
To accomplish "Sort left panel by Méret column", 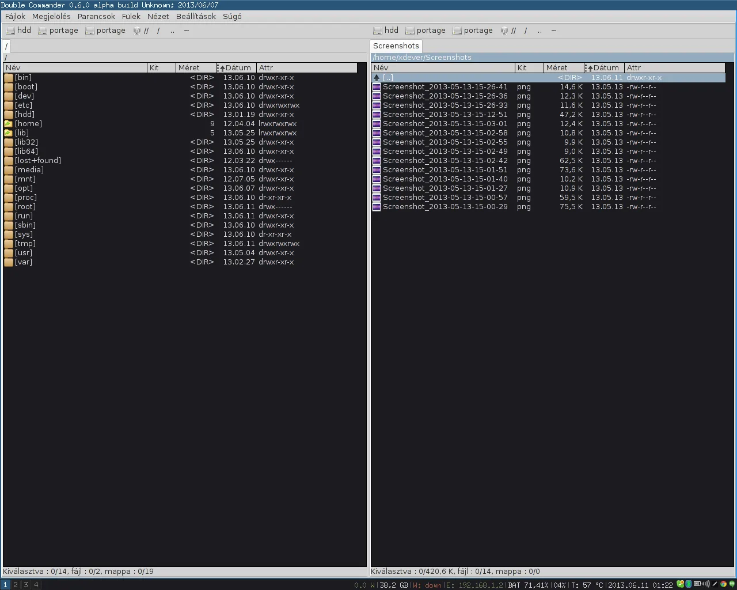I will (x=196, y=68).
